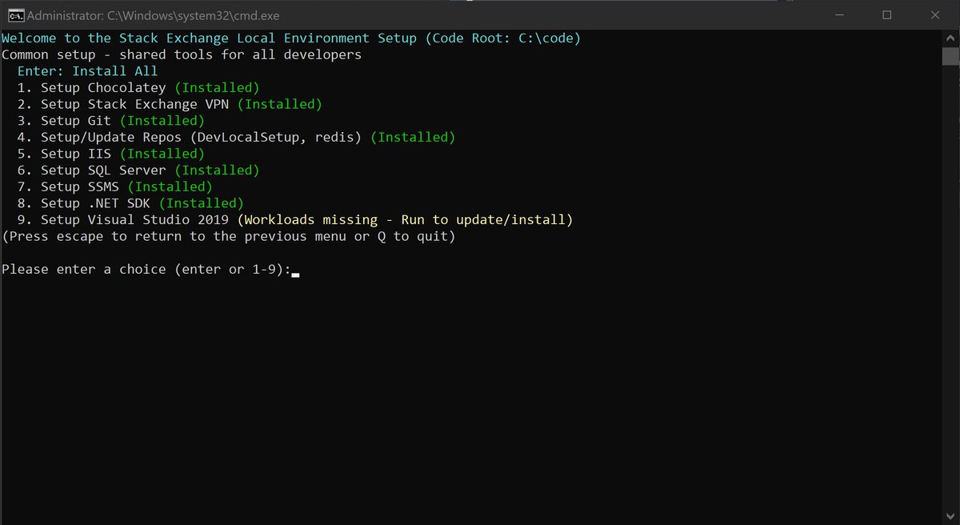Click the 'Please enter a choice' prompt

click(146, 269)
